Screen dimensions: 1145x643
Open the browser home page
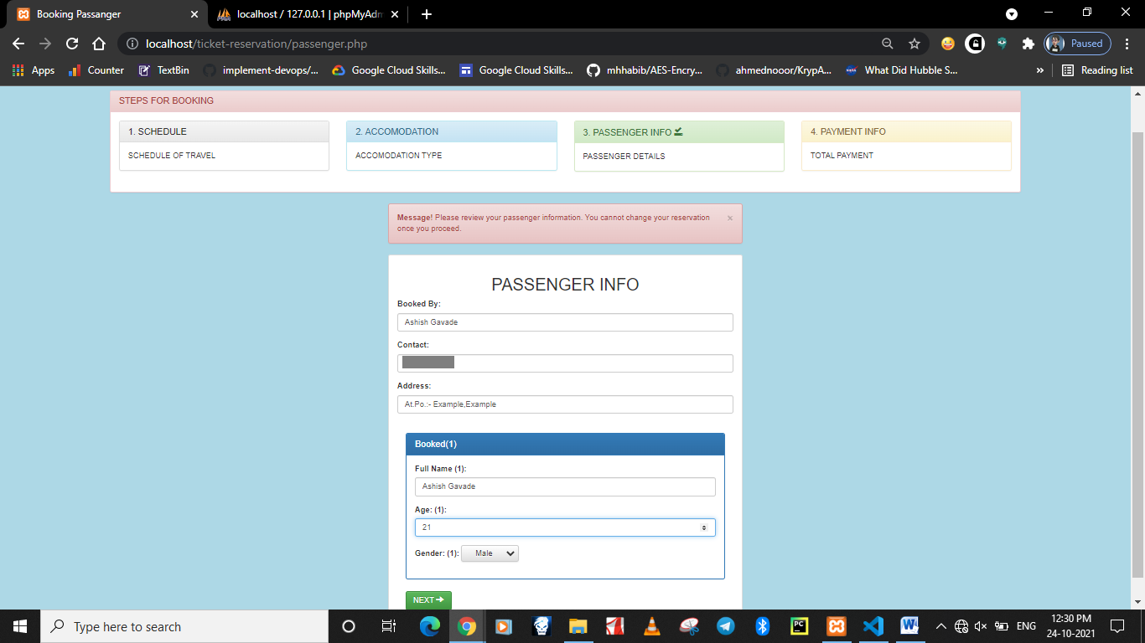(x=99, y=44)
